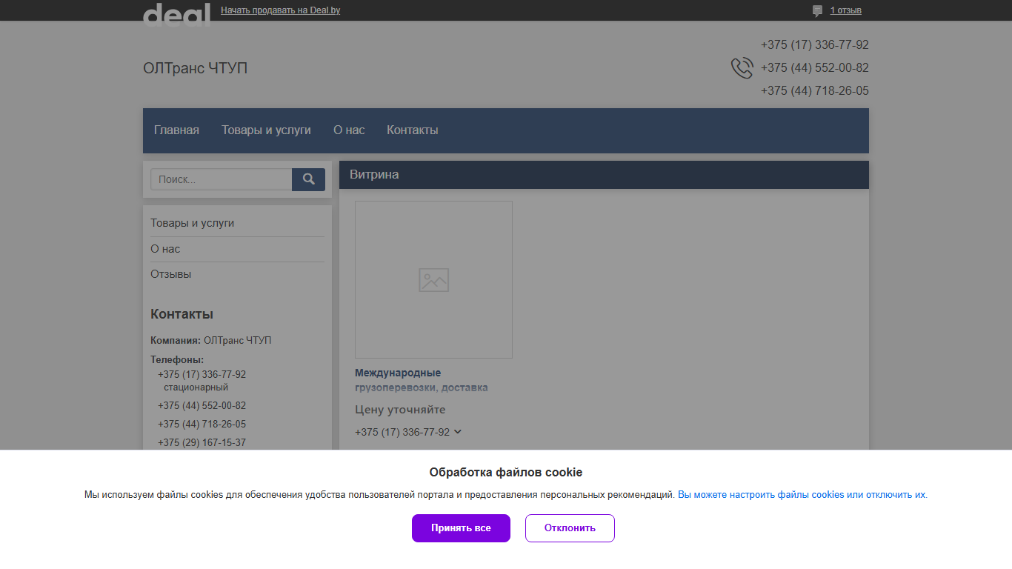Select Товары и услуги in sidebar menu
1012x569 pixels.
coord(193,223)
